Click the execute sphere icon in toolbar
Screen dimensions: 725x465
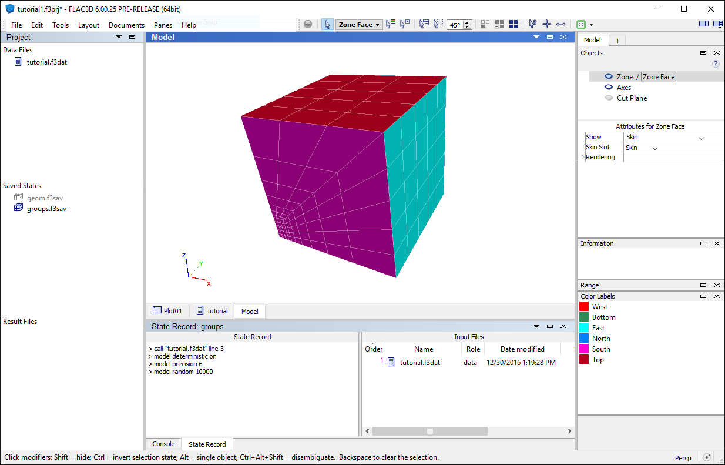[x=308, y=25]
